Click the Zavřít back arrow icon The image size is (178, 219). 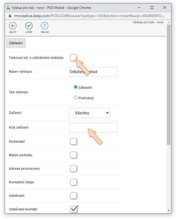pos(13,26)
